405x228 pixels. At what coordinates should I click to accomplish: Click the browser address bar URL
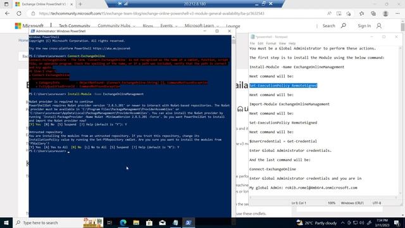pyautogui.click(x=152, y=13)
